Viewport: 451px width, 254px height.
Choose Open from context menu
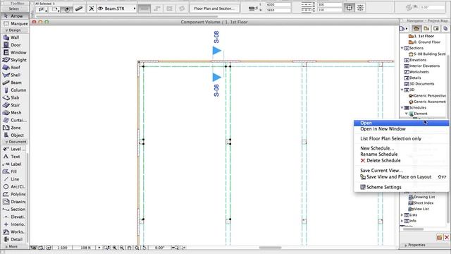[x=401, y=123]
